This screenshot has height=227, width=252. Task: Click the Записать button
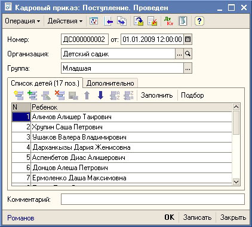click(197, 217)
